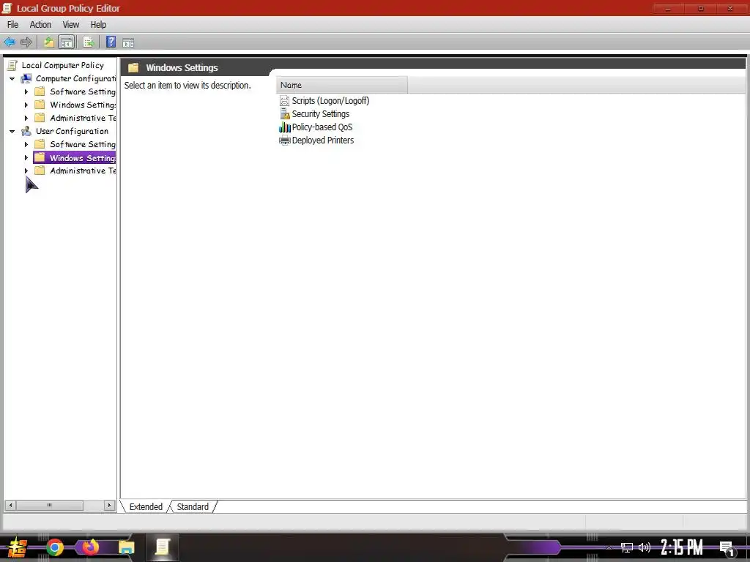Open the View menu
The width and height of the screenshot is (750, 562).
71,24
